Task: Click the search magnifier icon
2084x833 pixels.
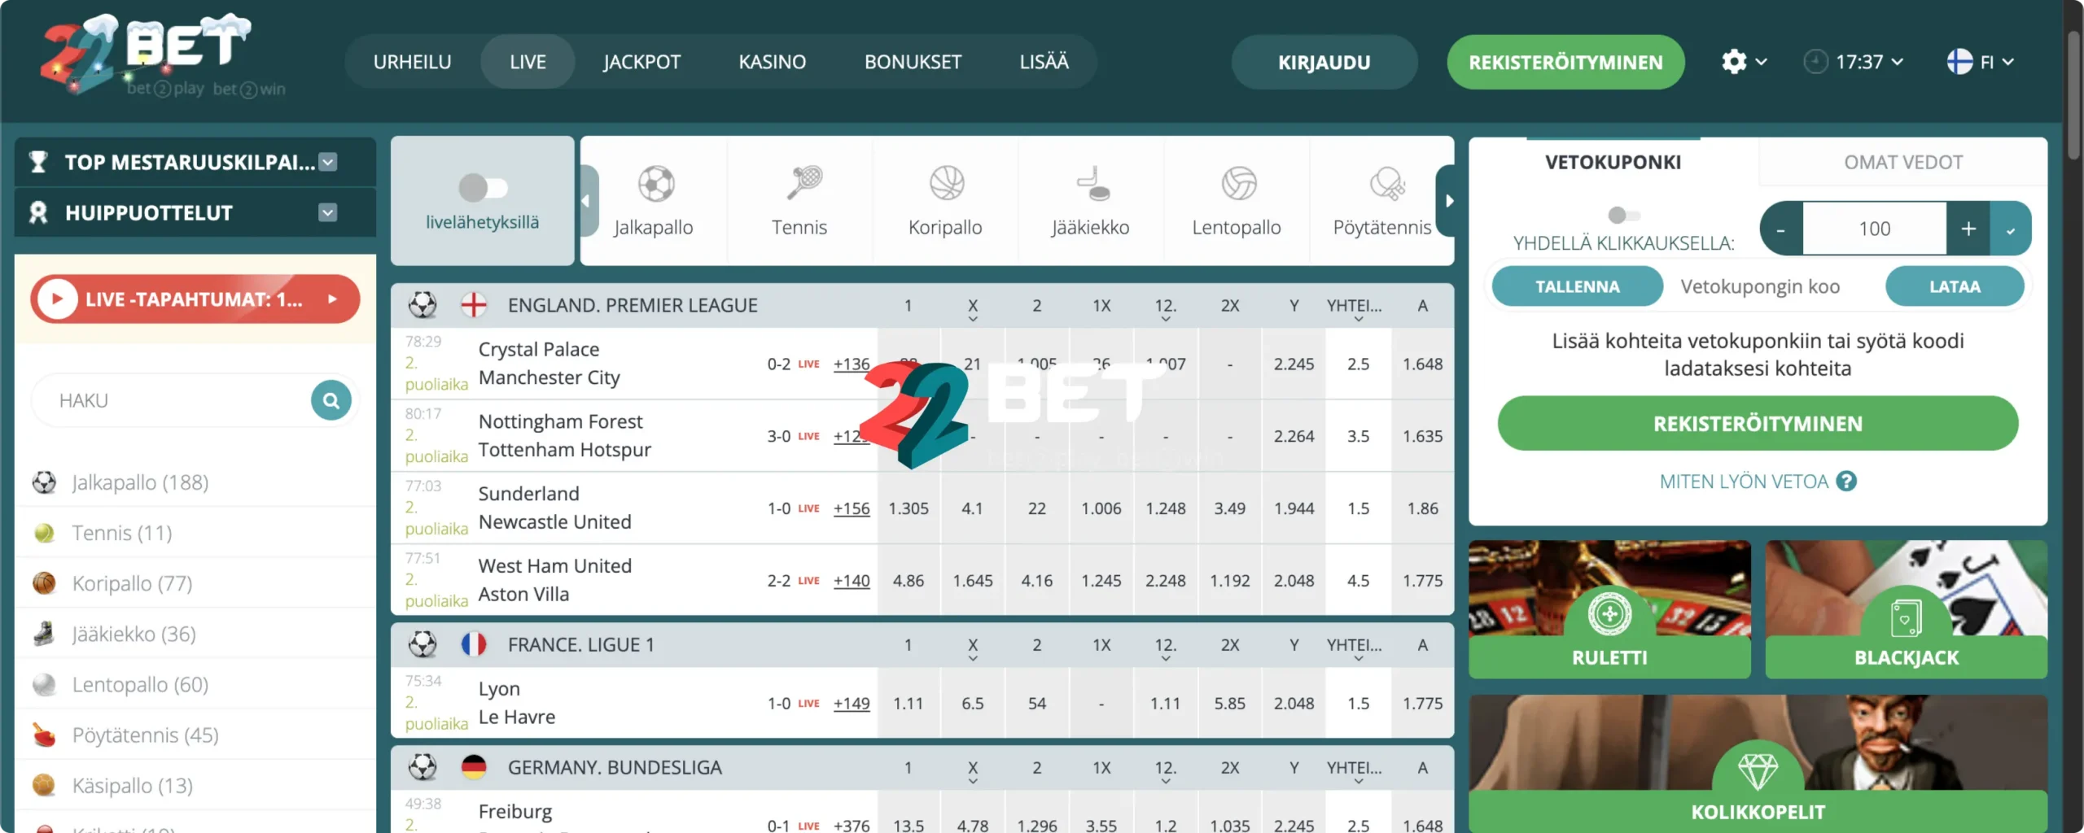Action: pyautogui.click(x=331, y=400)
